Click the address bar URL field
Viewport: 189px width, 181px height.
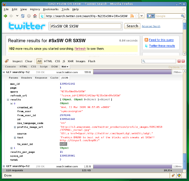point(87,16)
